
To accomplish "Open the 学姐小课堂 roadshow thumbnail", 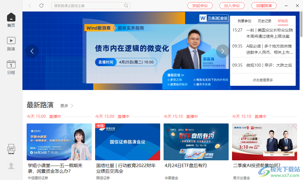I will pos(59,142).
